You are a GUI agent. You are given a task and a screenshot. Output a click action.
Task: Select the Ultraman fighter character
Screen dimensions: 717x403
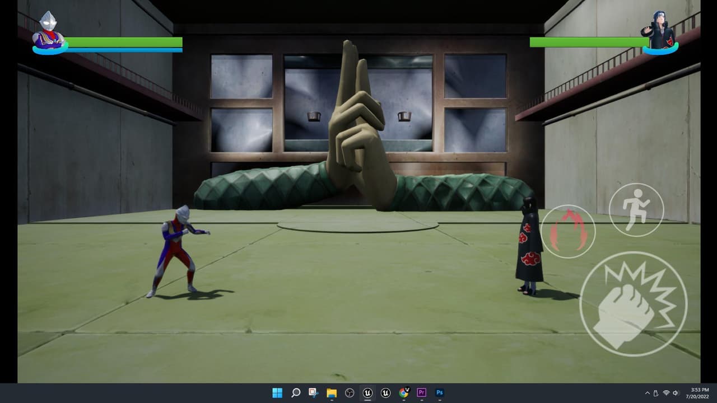click(x=178, y=251)
